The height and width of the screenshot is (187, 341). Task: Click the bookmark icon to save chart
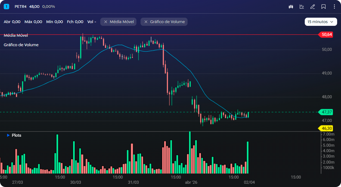(x=323, y=7)
